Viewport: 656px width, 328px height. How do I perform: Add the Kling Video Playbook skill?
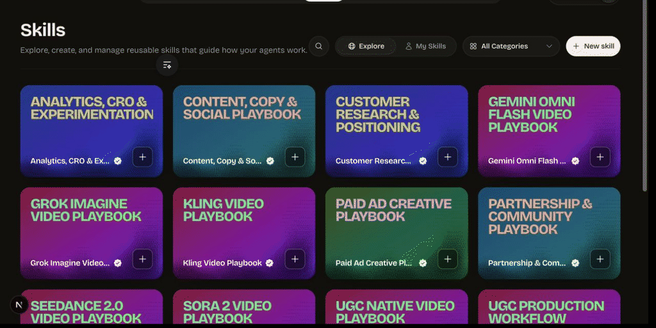pos(295,259)
